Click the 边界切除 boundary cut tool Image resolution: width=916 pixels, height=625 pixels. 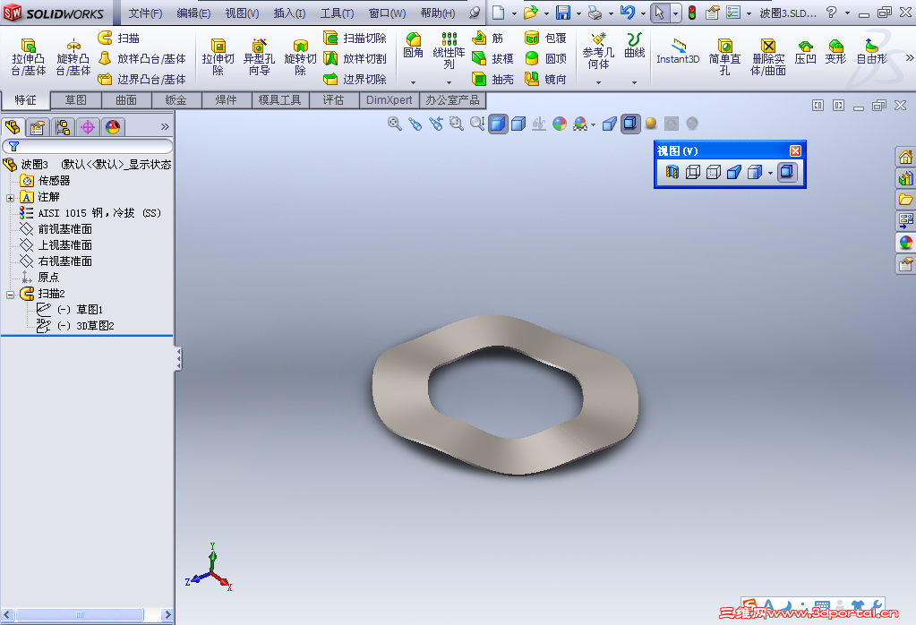pos(355,79)
